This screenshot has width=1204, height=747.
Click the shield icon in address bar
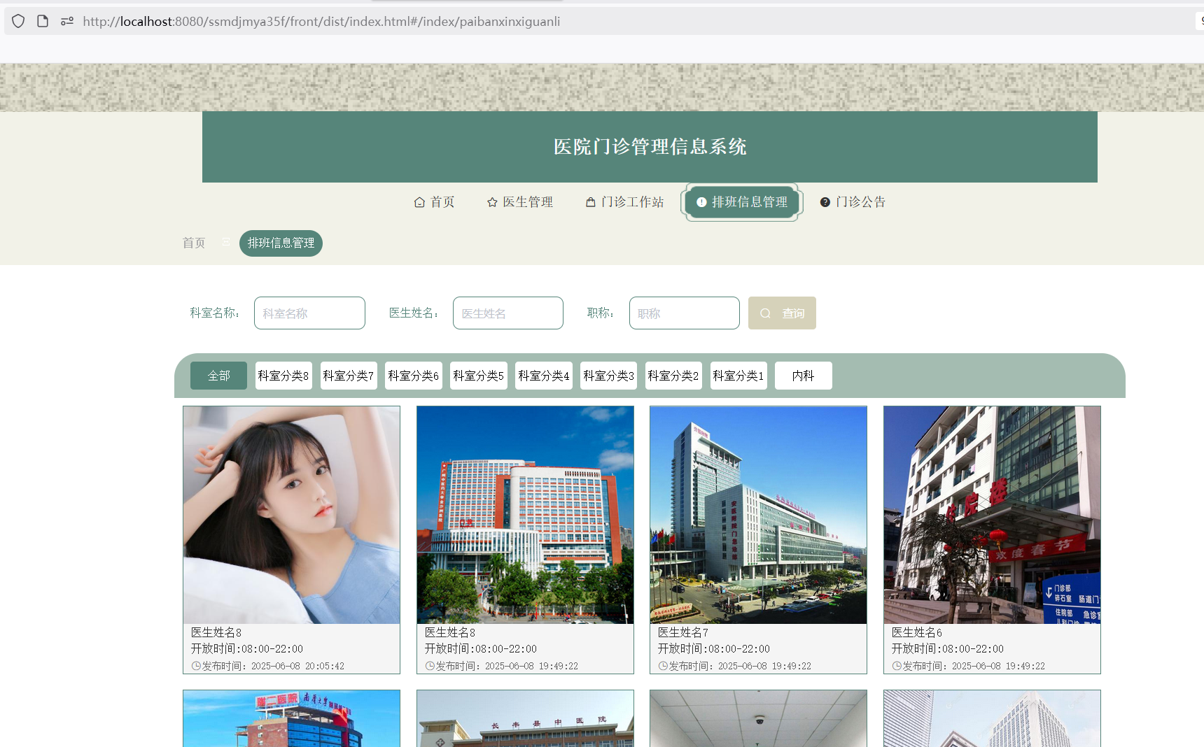(x=18, y=21)
